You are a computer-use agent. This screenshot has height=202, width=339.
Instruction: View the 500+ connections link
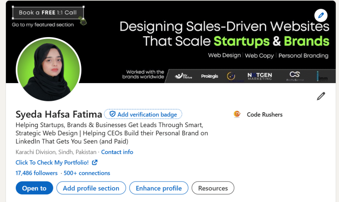[87, 173]
